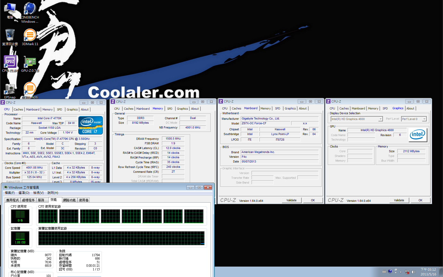Open the volume speaker tray icon
Screen dimensions: 443x277
[x=413, y=272]
